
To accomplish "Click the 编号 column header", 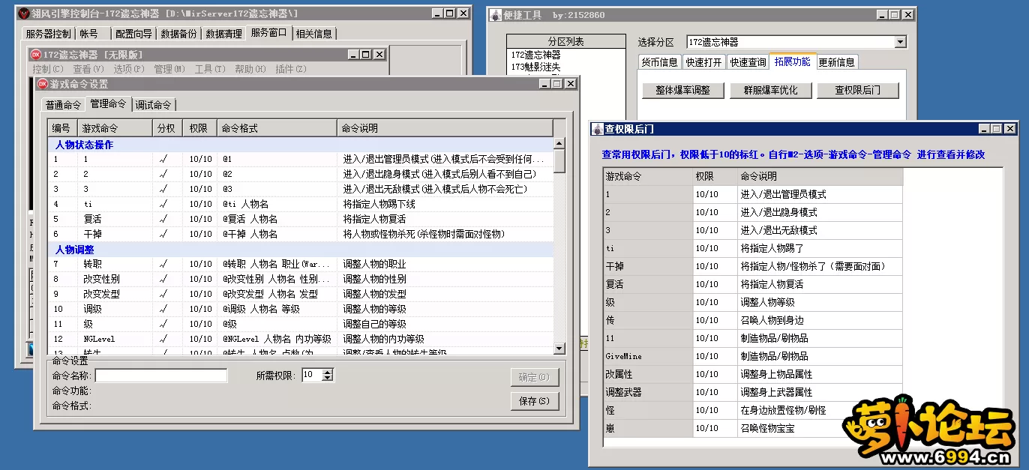I will (62, 128).
